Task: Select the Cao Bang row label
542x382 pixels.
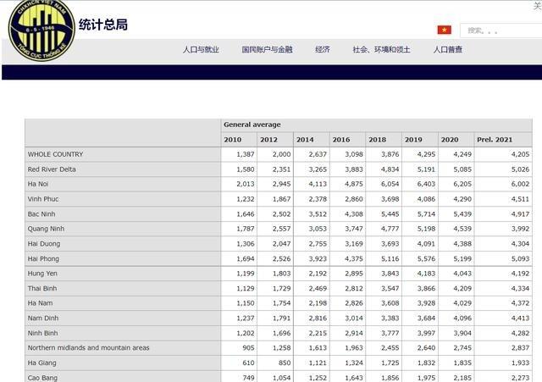Action: tap(42, 378)
